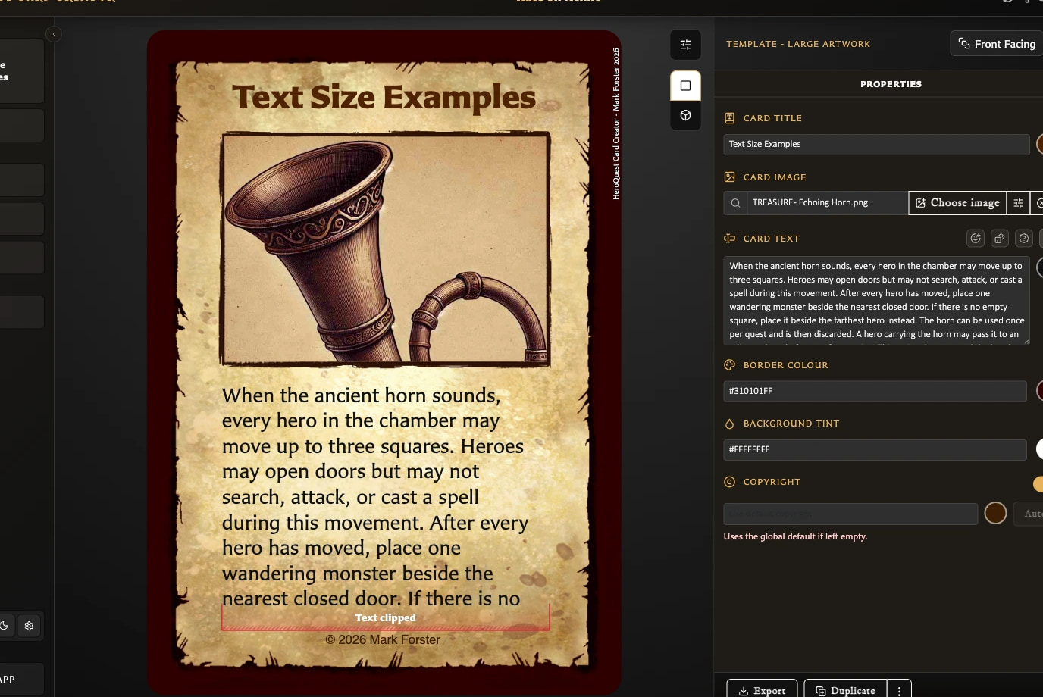The height and width of the screenshot is (697, 1043).
Task: Click the image search magnifier icon
Action: 735,203
